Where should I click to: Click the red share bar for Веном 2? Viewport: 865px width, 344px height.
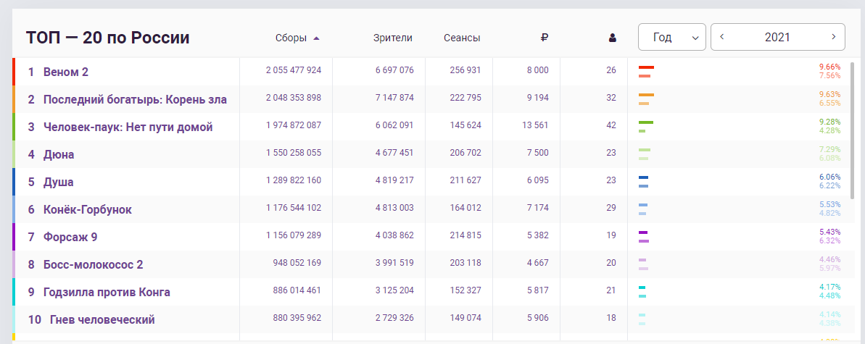pos(646,67)
